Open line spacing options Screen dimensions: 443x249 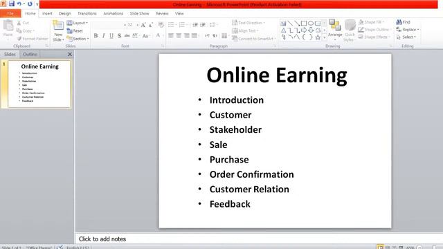point(213,25)
